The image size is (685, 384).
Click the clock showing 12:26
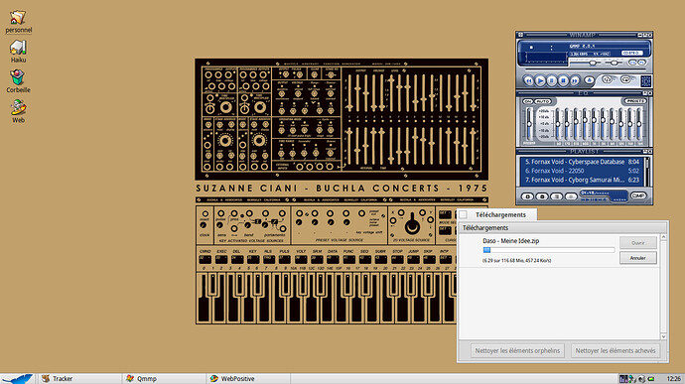click(x=673, y=379)
